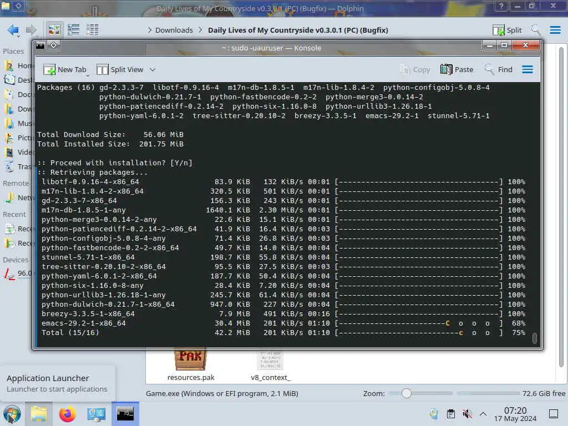Click the emacs-29.2-1-x86_64 download line

pos(282,323)
